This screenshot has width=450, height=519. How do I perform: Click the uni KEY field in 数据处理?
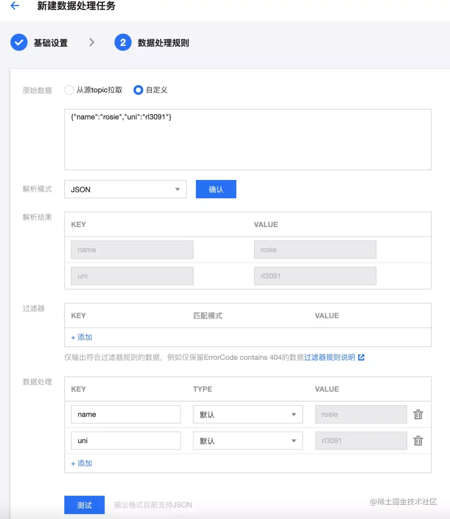pos(125,441)
